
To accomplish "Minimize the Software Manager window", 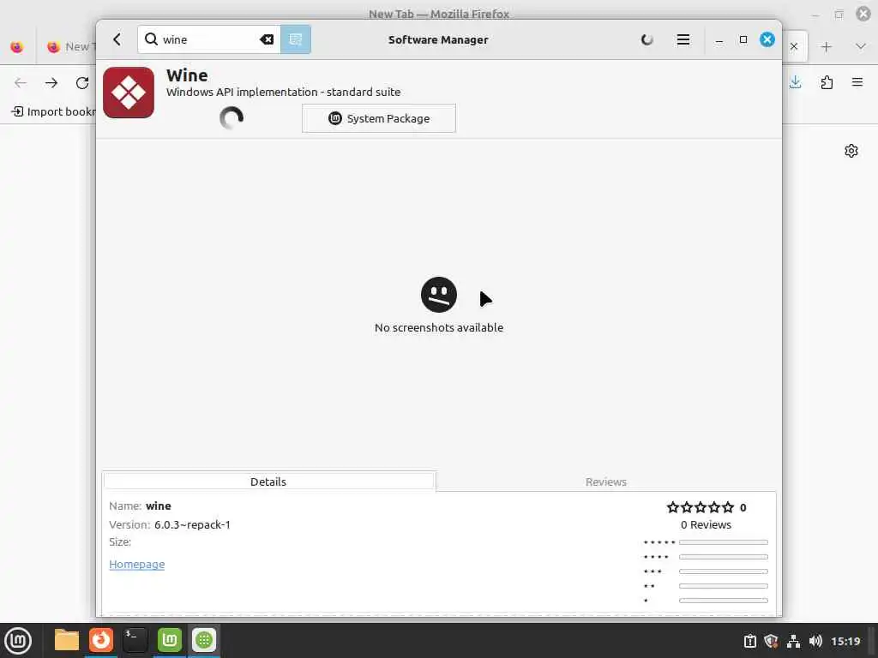I will click(x=719, y=39).
